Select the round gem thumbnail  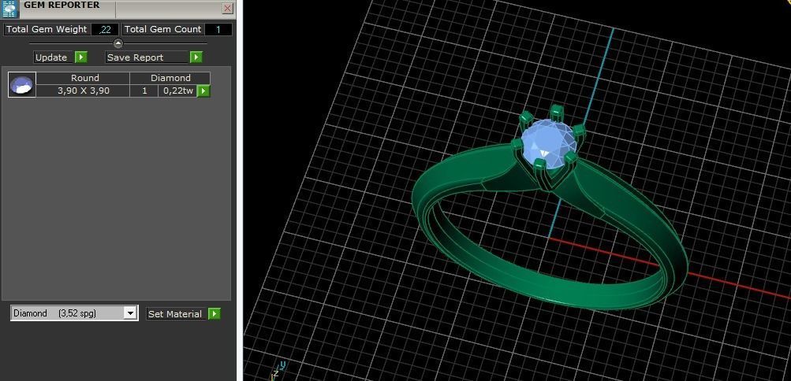coord(22,84)
